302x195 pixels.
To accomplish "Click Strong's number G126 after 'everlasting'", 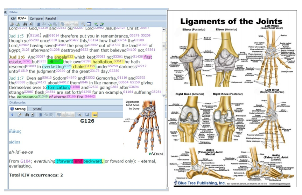I will [x=68, y=66].
